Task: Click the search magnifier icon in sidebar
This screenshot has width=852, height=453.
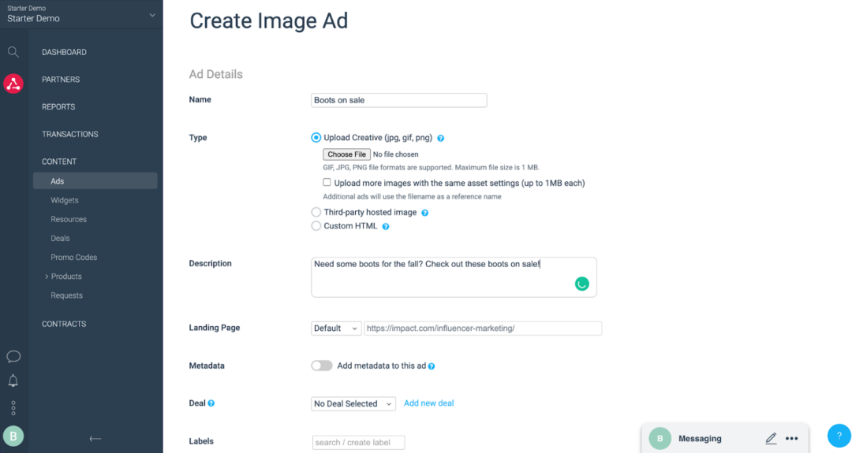Action: click(13, 52)
